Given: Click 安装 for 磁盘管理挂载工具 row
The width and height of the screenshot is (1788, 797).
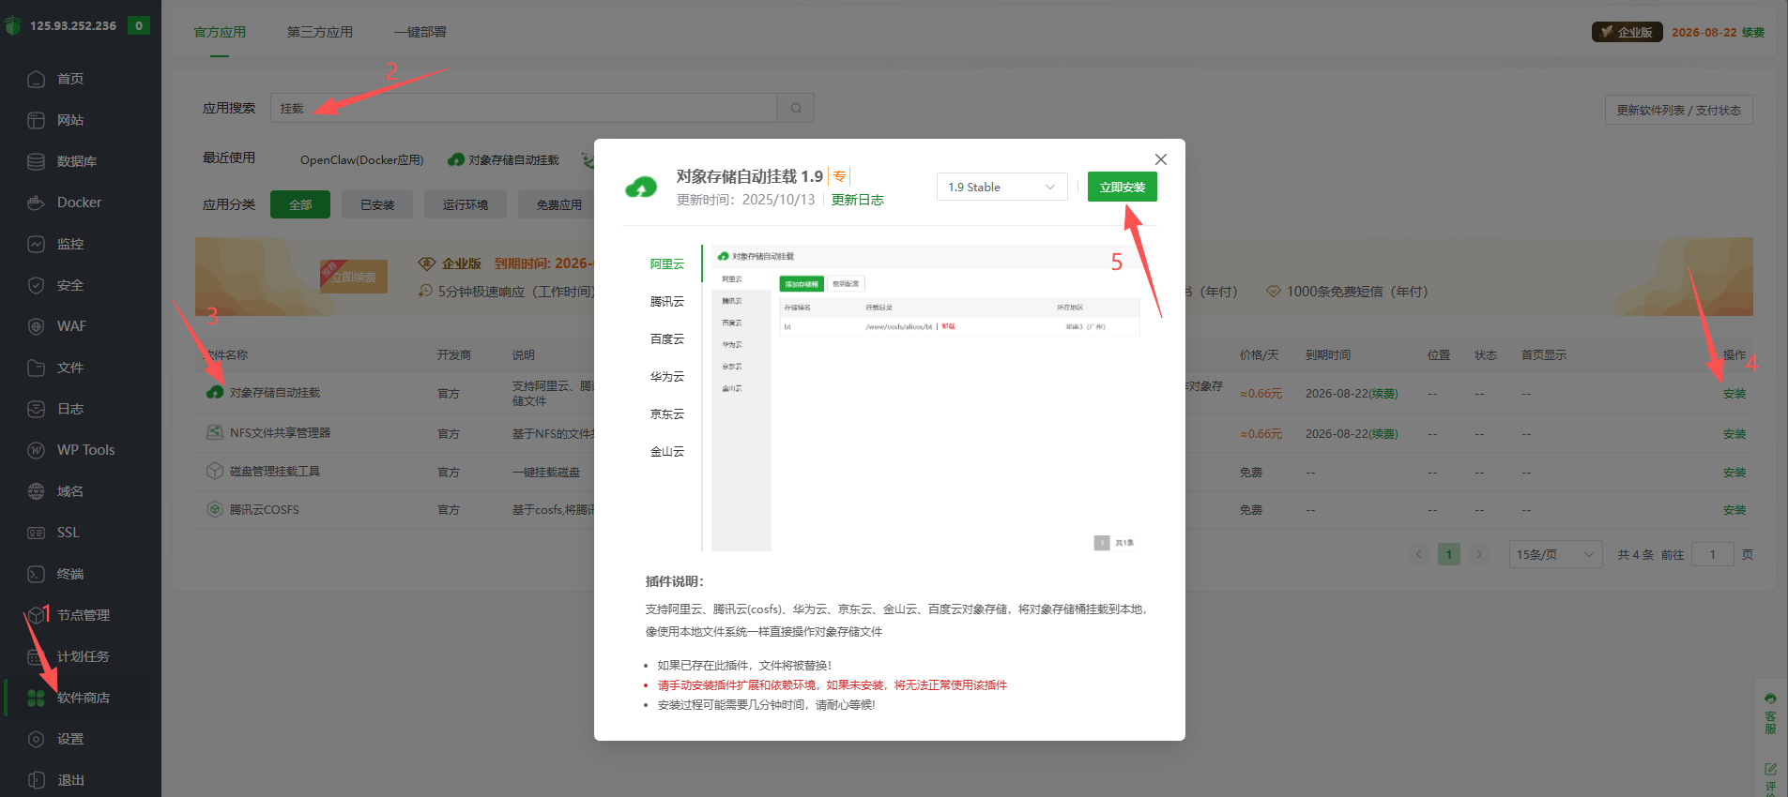Looking at the screenshot, I should point(1735,473).
